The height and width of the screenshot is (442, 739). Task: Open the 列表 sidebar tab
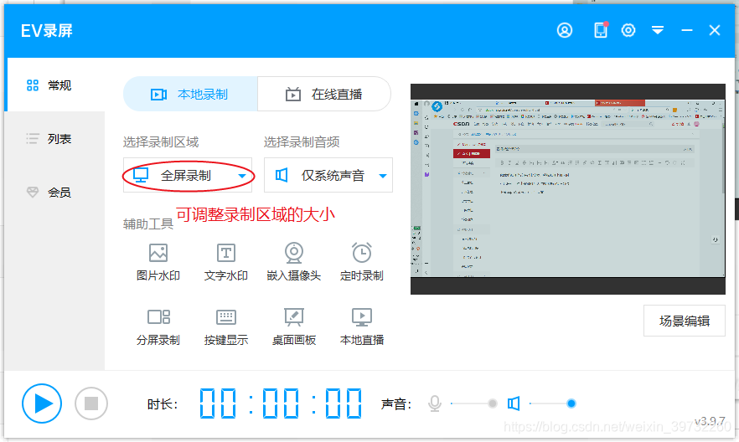pyautogui.click(x=54, y=139)
